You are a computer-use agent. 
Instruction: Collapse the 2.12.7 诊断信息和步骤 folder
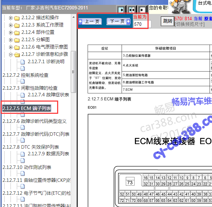coord(11,54)
